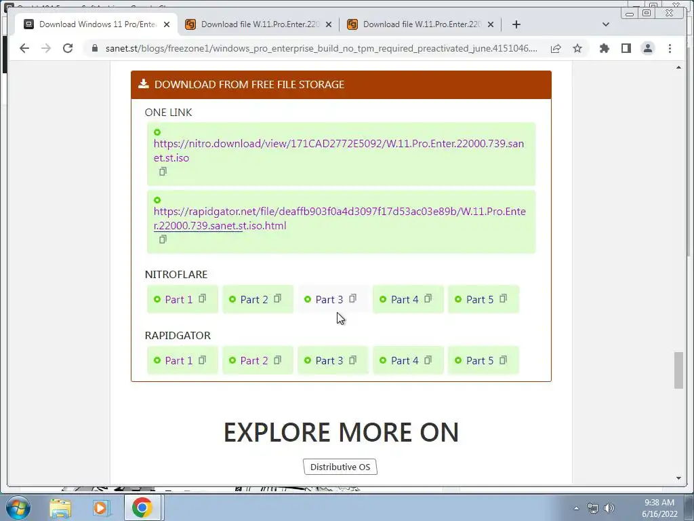Image resolution: width=694 pixels, height=521 pixels.
Task: Show hidden system tray icons
Action: point(576,508)
